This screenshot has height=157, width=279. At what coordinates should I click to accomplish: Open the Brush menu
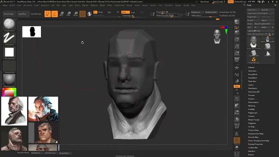pos(12,5)
